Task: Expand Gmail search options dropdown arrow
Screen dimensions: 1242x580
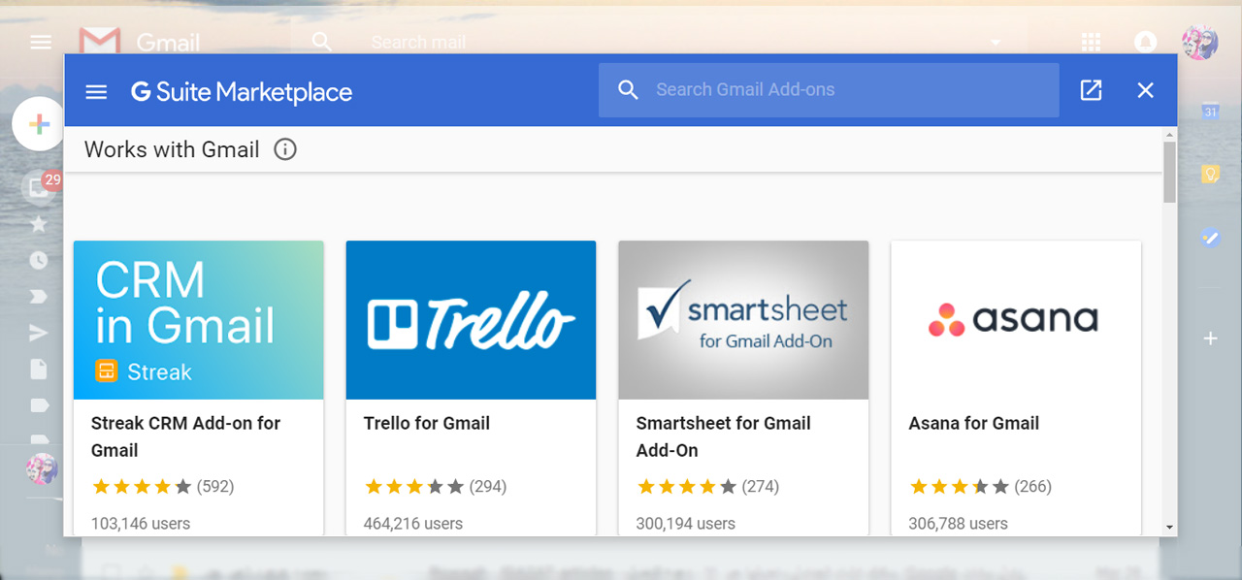Action: click(x=995, y=42)
